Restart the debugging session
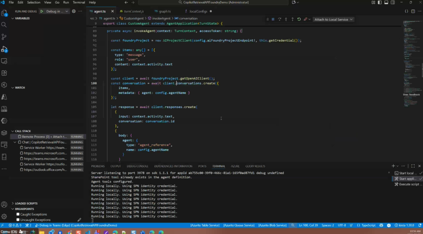Screen dimensions: 423x234 click(299, 19)
